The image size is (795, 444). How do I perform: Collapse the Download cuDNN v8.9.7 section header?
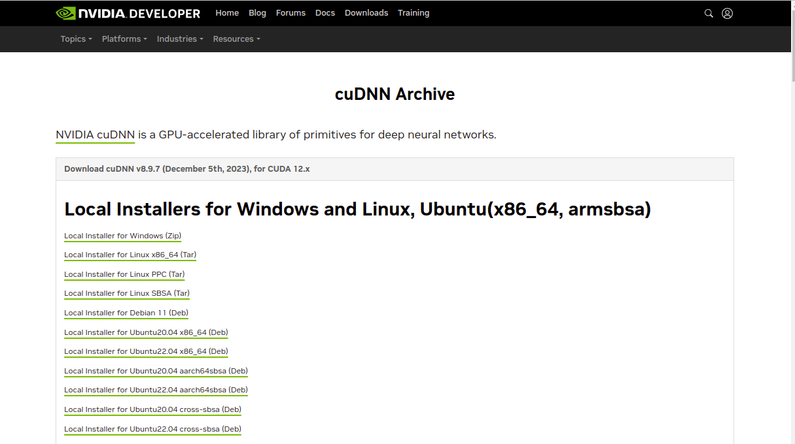[x=395, y=169]
